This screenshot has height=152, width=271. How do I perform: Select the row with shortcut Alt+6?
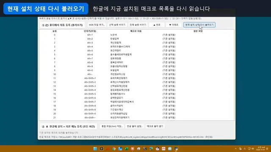click(136, 54)
